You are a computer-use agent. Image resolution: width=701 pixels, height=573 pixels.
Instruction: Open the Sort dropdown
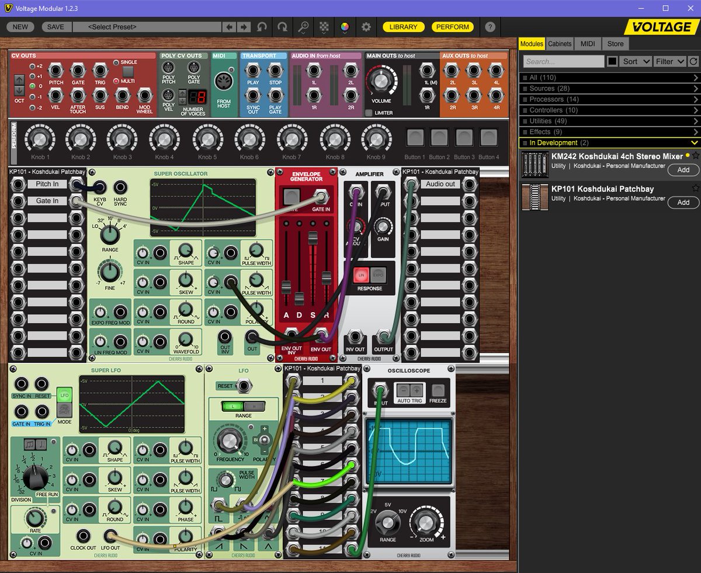click(x=636, y=61)
